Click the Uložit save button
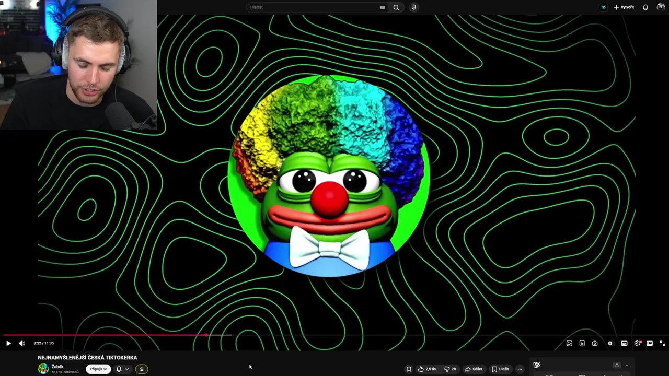Image resolution: width=669 pixels, height=376 pixels. (500, 369)
